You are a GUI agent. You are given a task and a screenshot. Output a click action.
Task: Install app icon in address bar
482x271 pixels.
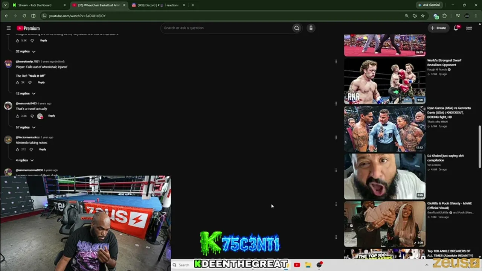pos(415,16)
